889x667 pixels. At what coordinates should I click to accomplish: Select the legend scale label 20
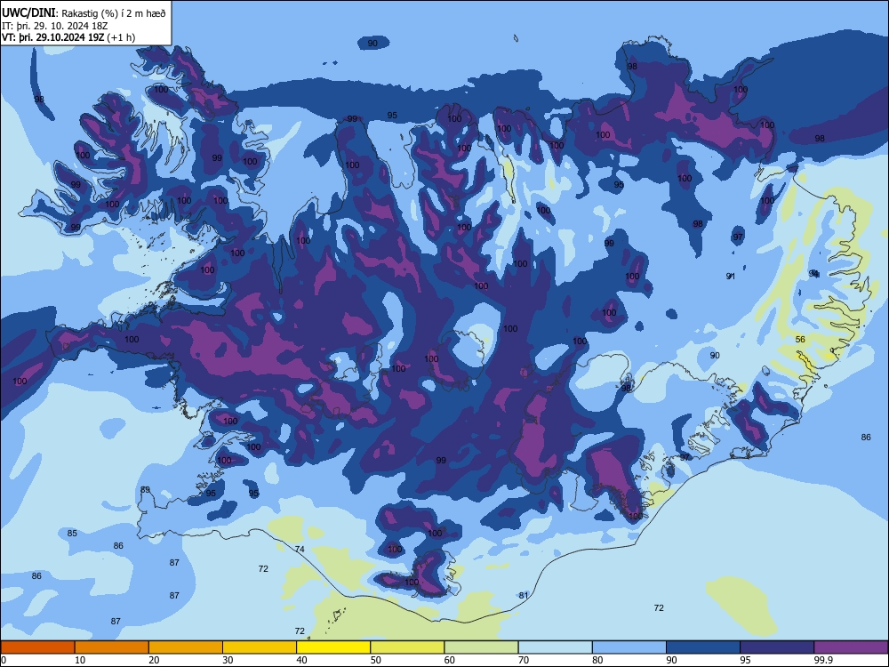pos(154,660)
